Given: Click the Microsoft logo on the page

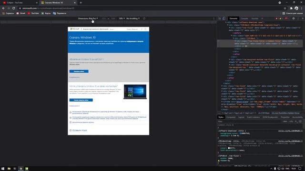Looking at the screenshot, I should coord(75,29).
